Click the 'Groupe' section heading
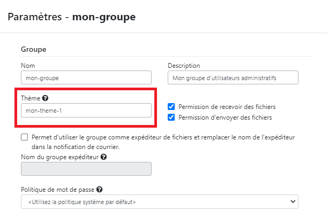 [34, 50]
